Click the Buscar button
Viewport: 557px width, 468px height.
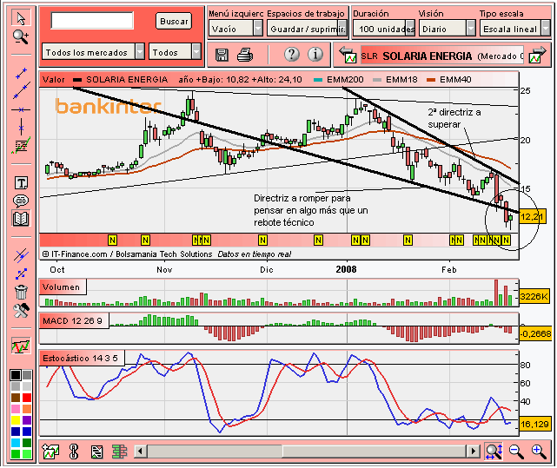[x=174, y=21]
